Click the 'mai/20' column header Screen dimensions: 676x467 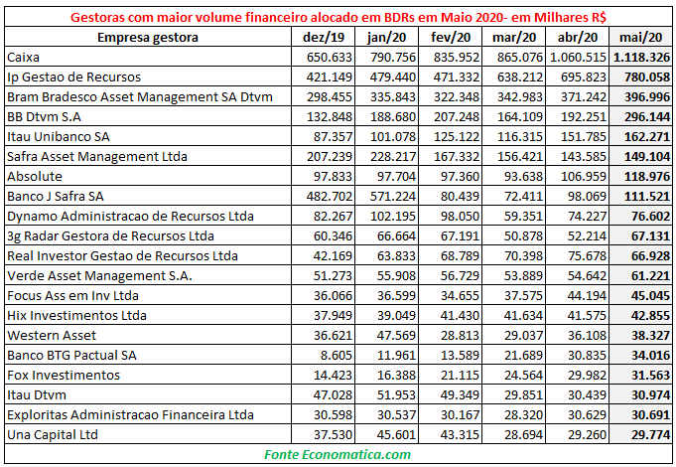tap(640, 37)
